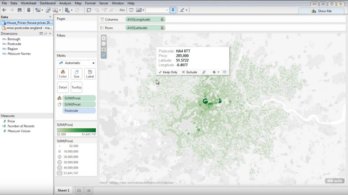Click the Pause Auto Updates toolbar icon

67,10
